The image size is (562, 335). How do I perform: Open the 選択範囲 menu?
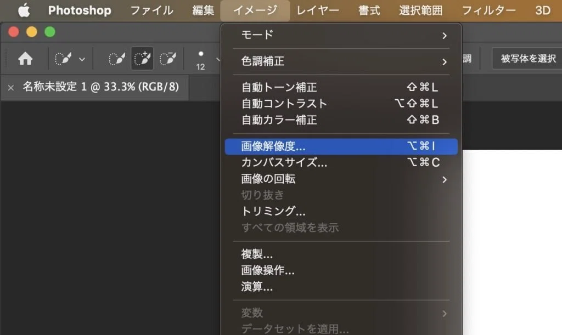[421, 10]
